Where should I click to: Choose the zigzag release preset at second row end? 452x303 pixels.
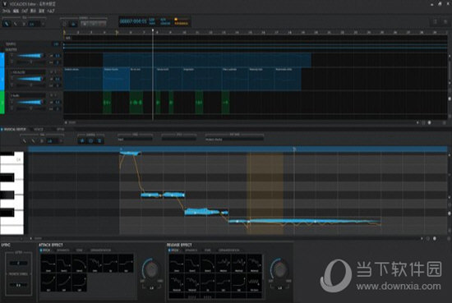pos(254,282)
